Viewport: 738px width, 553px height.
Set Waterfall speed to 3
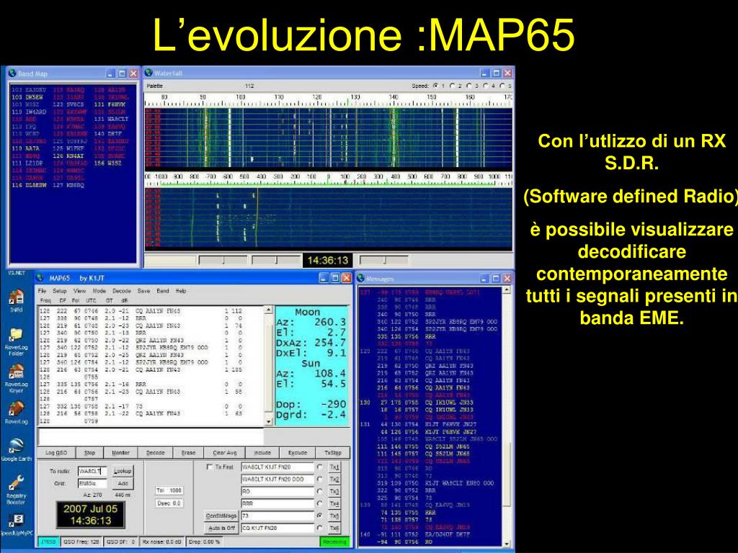pyautogui.click(x=470, y=86)
